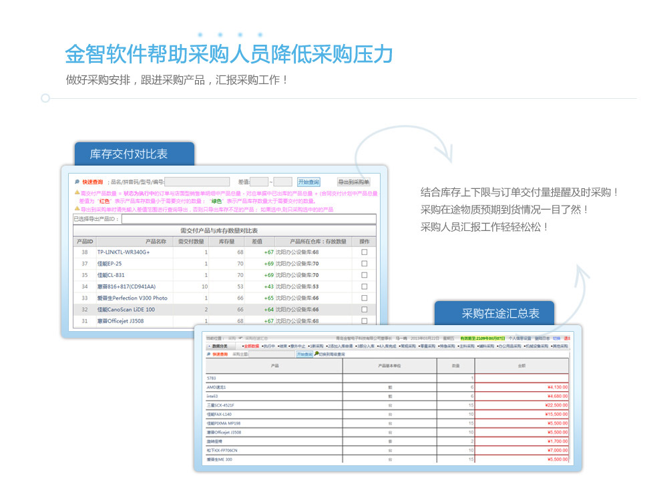Click the 切换到高级查询 key icon
This screenshot has height=482, width=653.
pyautogui.click(x=316, y=354)
